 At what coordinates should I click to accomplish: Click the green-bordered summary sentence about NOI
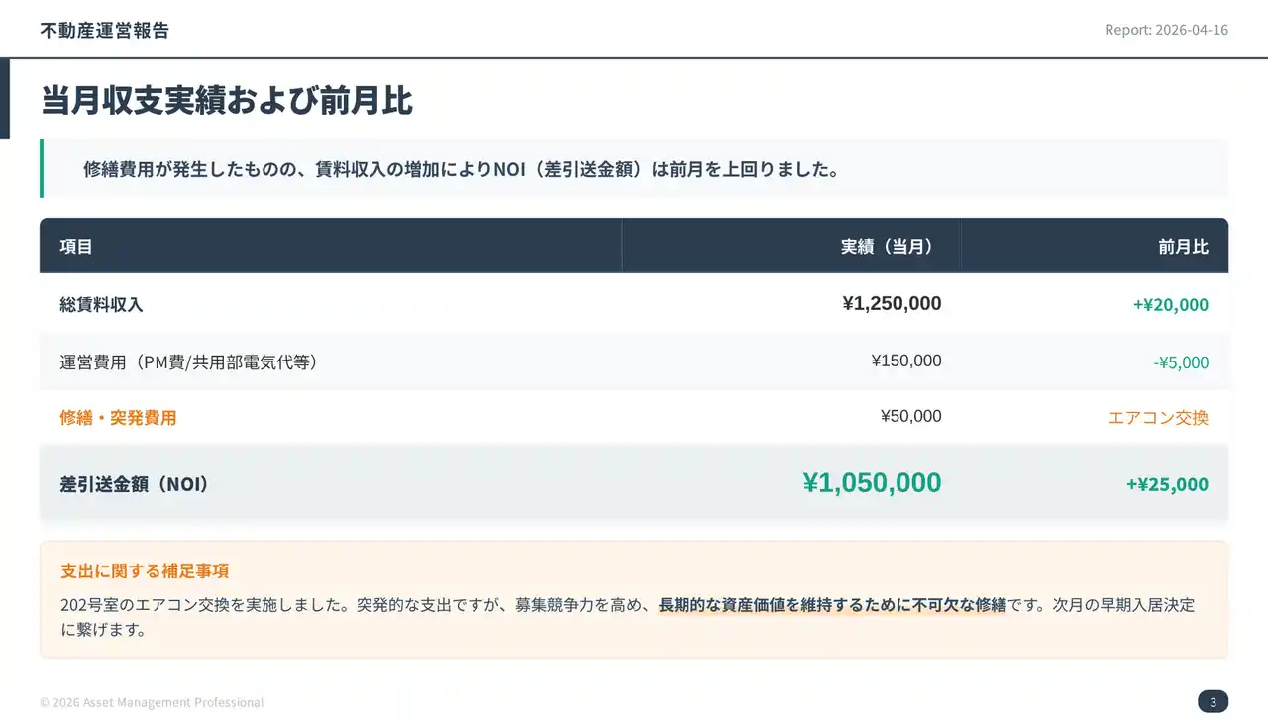[x=462, y=169]
